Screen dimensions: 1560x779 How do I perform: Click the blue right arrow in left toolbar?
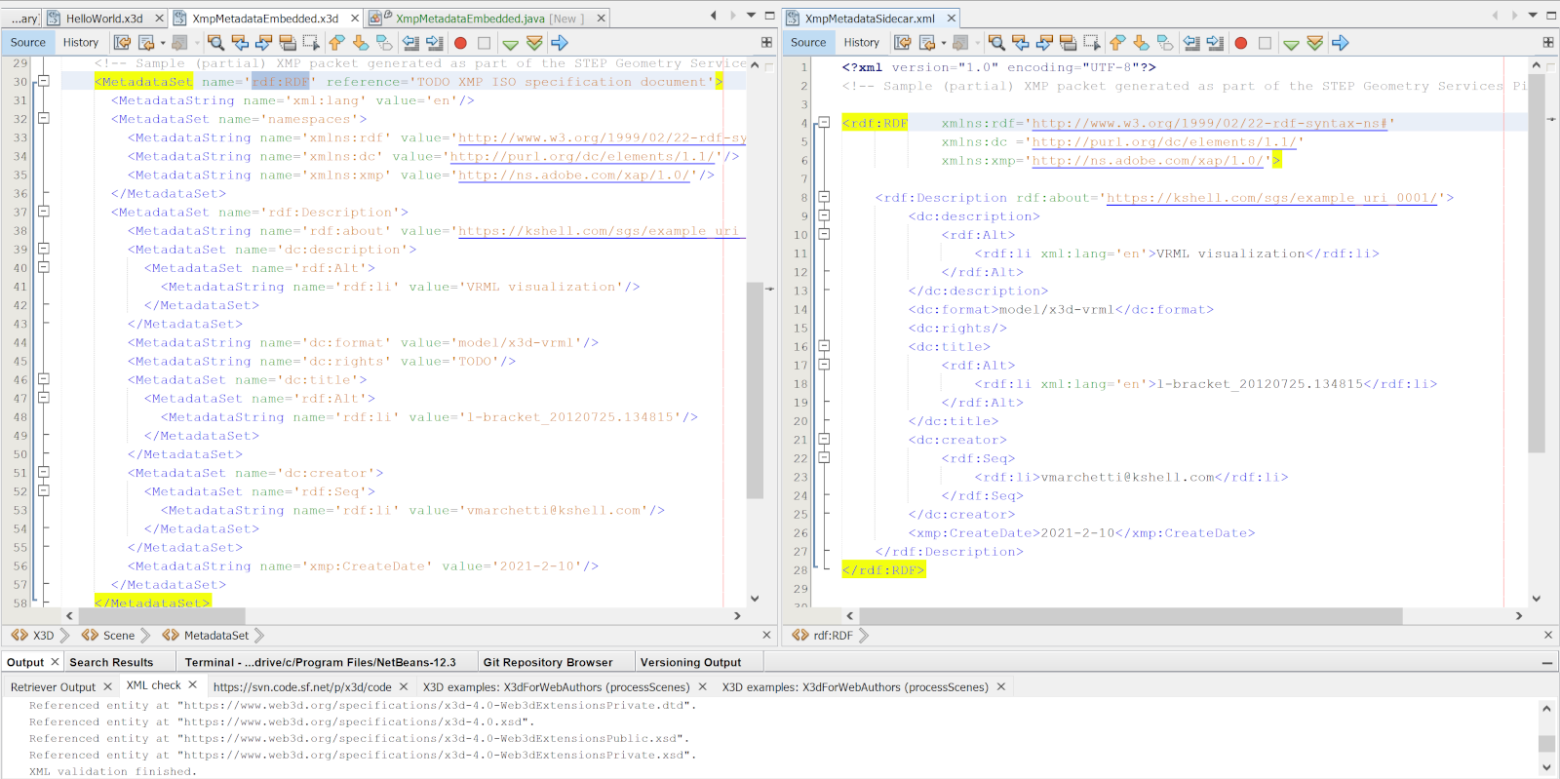click(559, 43)
